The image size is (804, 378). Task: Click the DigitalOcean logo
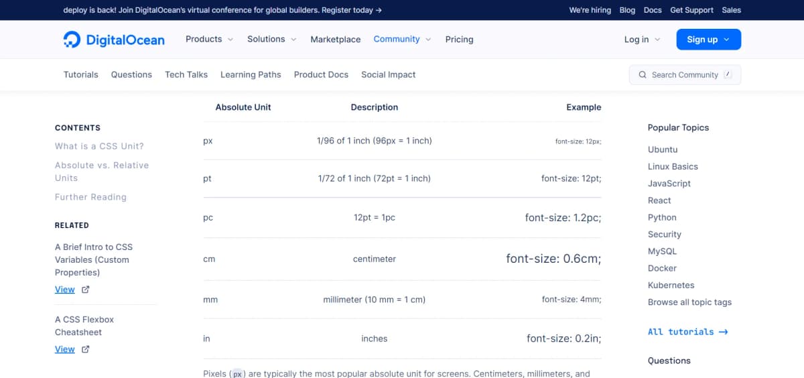pyautogui.click(x=113, y=40)
